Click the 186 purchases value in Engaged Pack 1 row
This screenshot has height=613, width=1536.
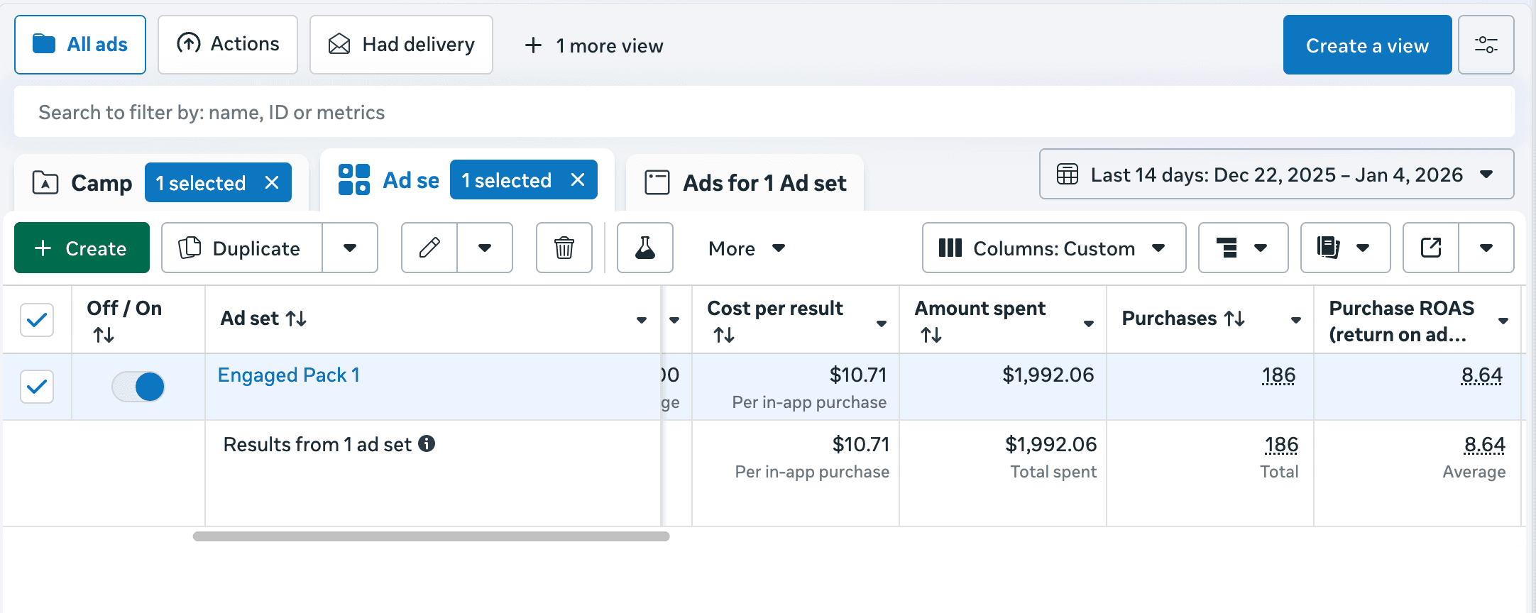[1278, 375]
